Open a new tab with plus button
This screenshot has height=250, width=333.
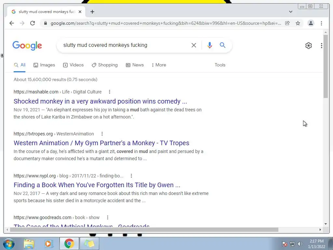(92, 12)
